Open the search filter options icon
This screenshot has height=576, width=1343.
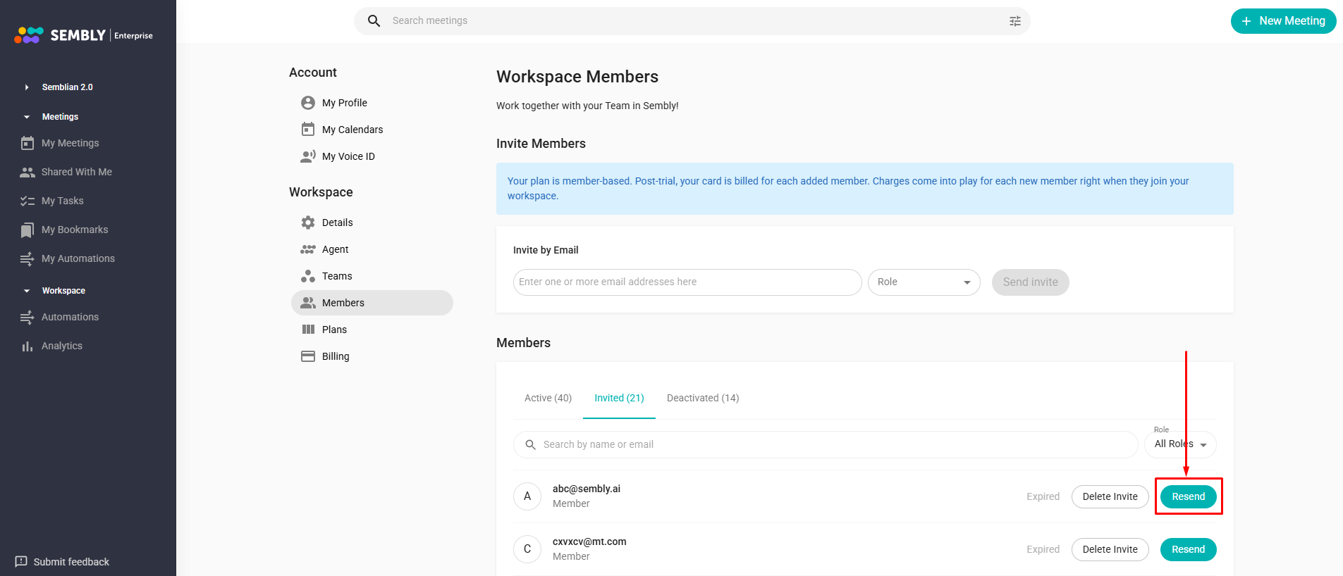click(x=1015, y=21)
